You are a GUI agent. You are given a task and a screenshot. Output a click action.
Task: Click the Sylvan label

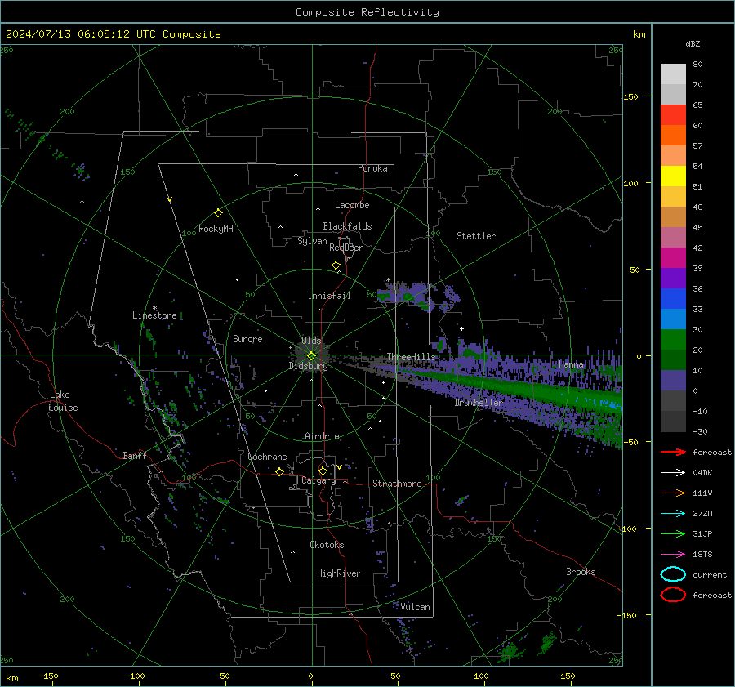pos(312,241)
